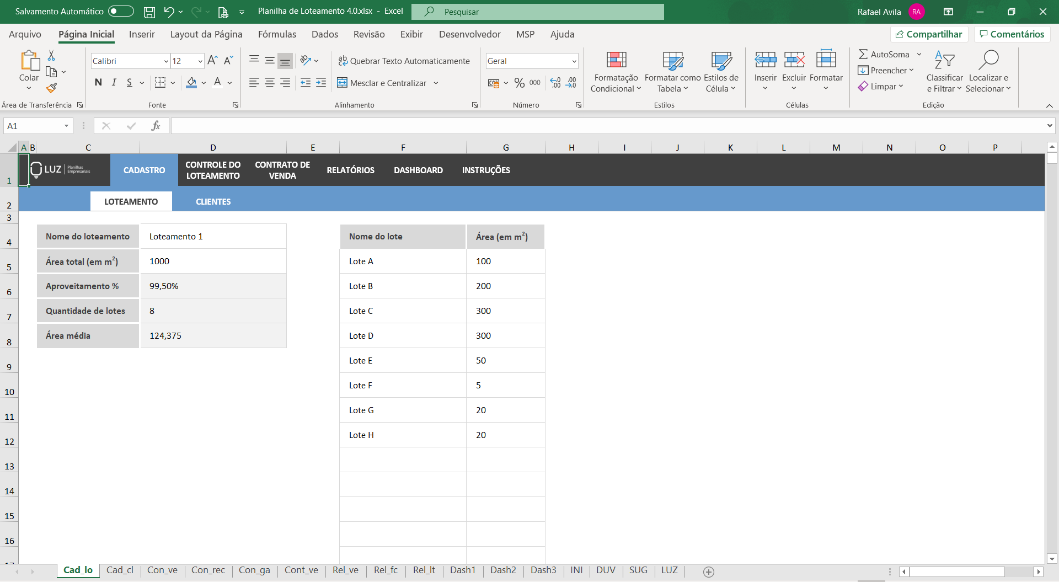
Task: Click the Pesquisar search box
Action: (538, 12)
